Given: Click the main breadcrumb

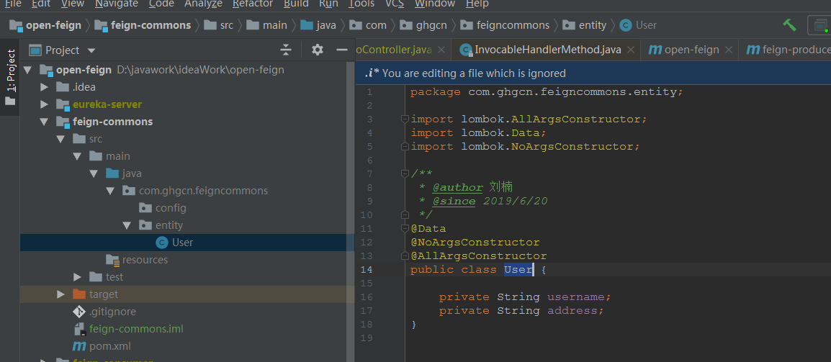Looking at the screenshot, I should (267, 25).
